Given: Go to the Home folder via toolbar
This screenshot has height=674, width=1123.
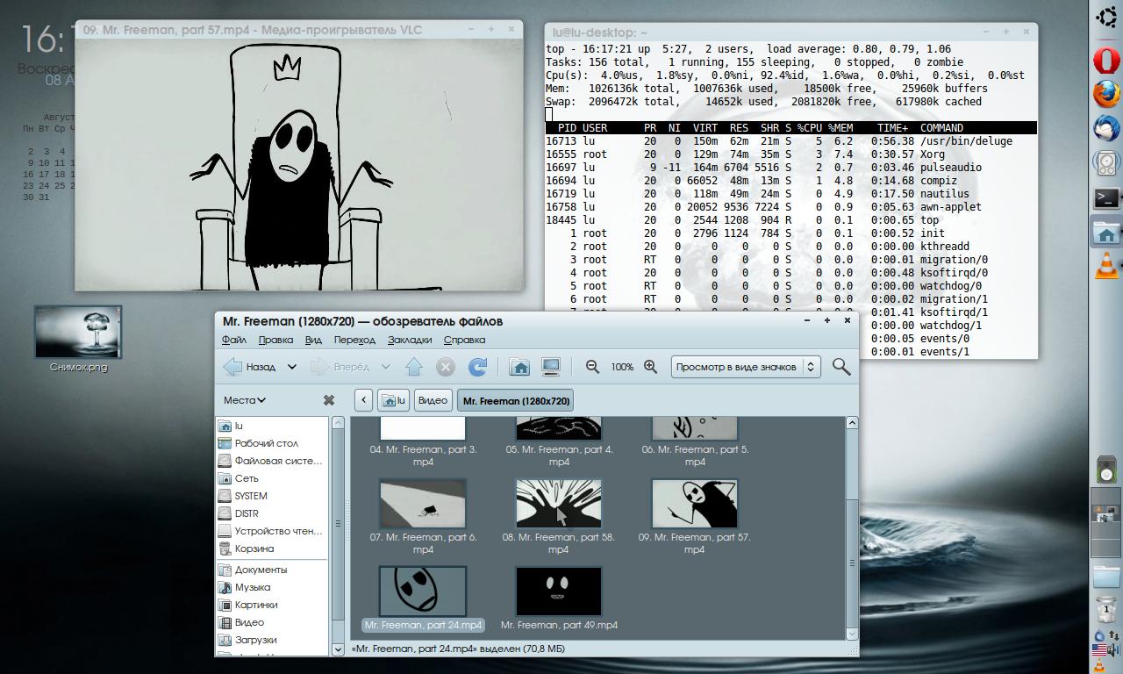Looking at the screenshot, I should pos(519,367).
